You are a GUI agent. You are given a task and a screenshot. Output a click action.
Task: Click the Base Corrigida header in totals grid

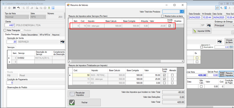coord(135,70)
